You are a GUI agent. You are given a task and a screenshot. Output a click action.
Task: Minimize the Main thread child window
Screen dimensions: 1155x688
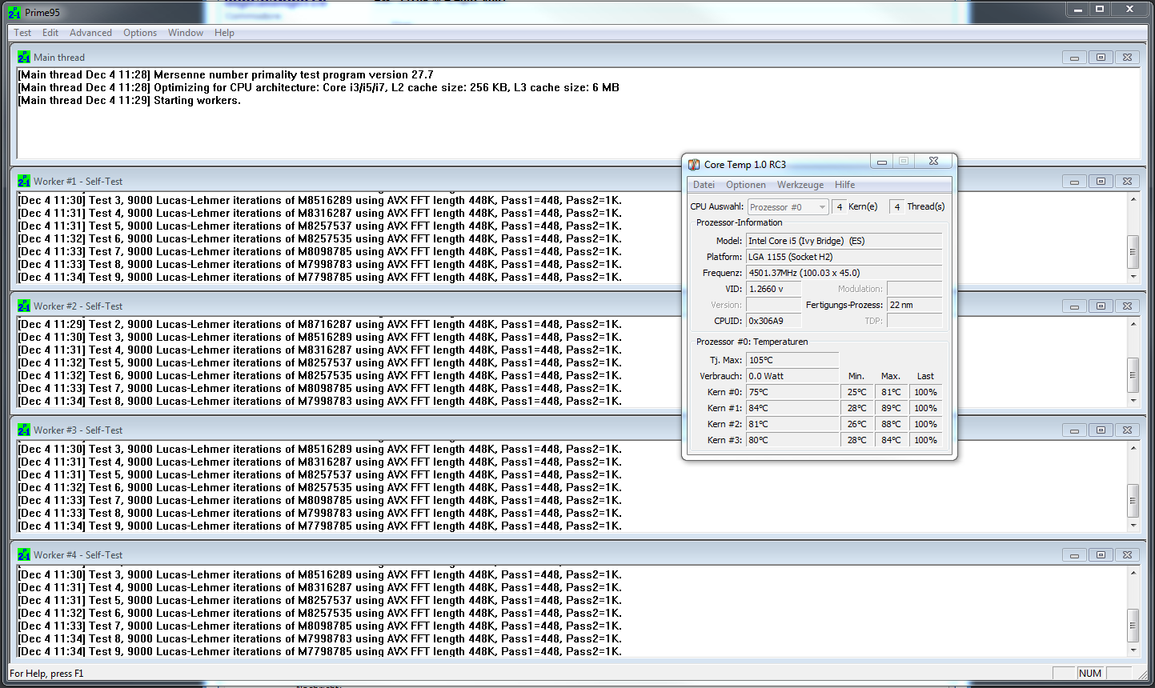(x=1074, y=58)
